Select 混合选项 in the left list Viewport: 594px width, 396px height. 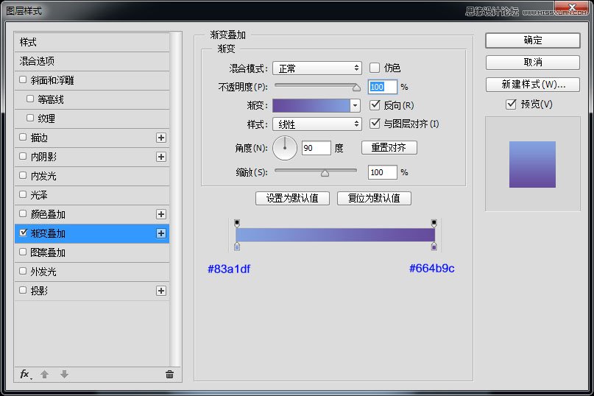[92, 61]
